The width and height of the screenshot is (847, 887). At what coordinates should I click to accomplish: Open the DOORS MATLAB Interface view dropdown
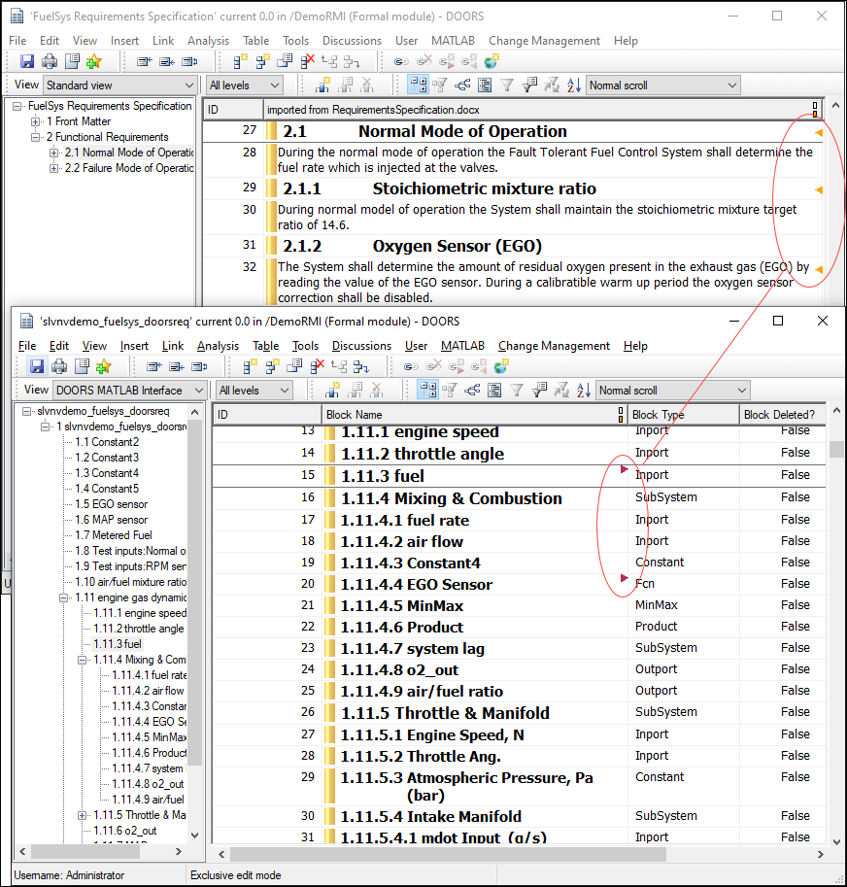(129, 391)
